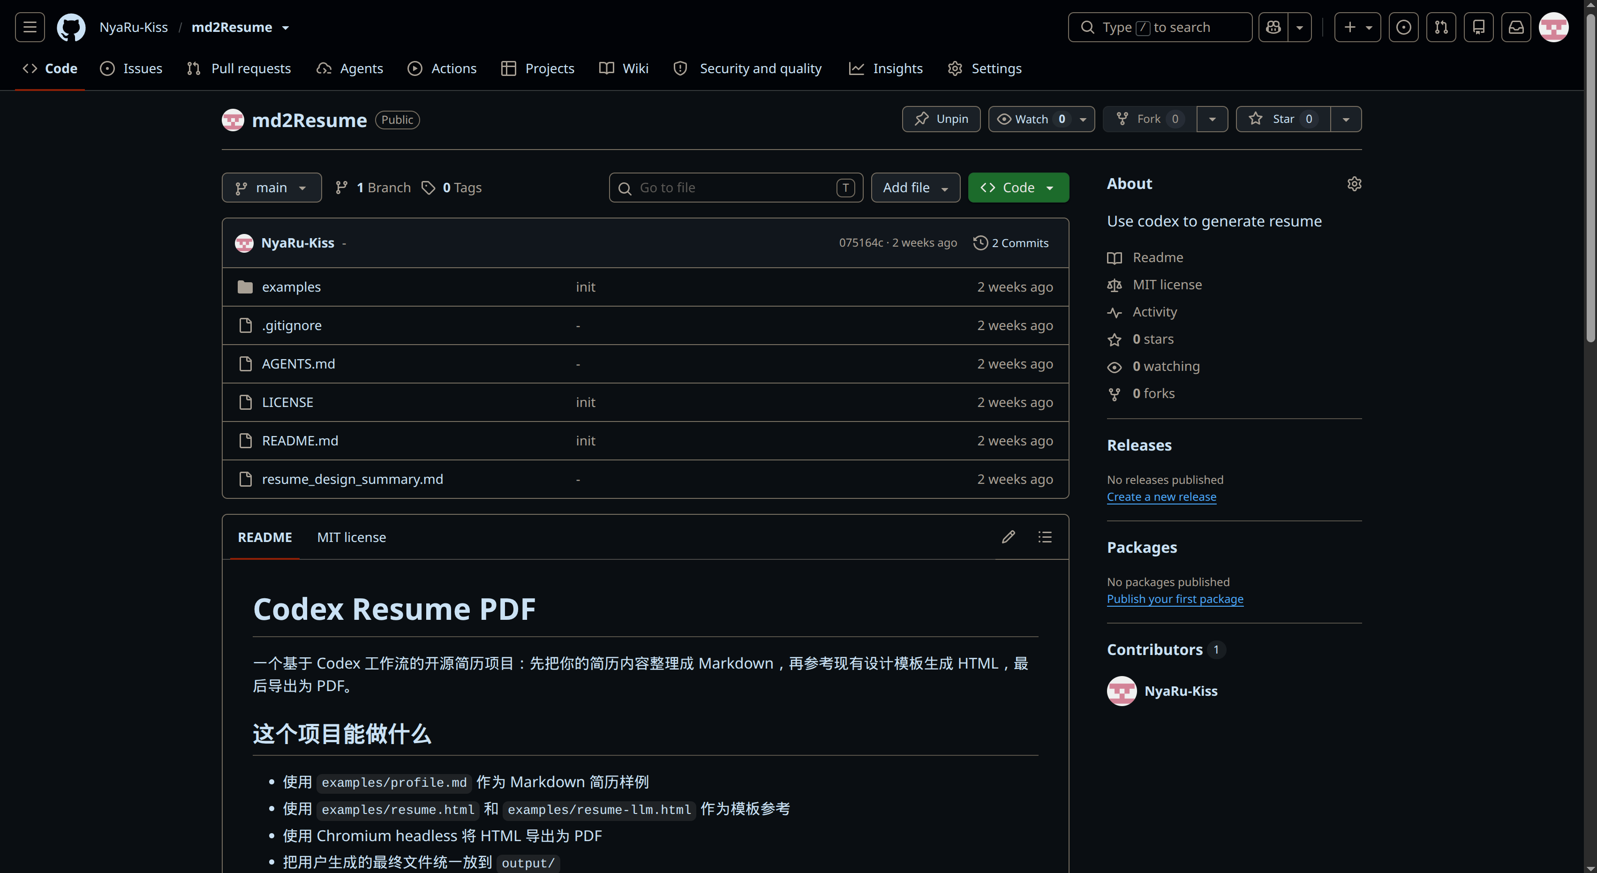1597x873 pixels.
Task: Click the Go to file search field
Action: (736, 187)
